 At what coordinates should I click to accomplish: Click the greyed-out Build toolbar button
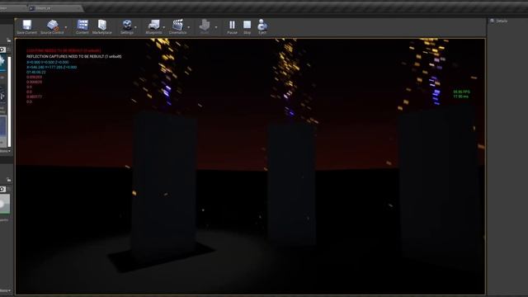pos(205,27)
